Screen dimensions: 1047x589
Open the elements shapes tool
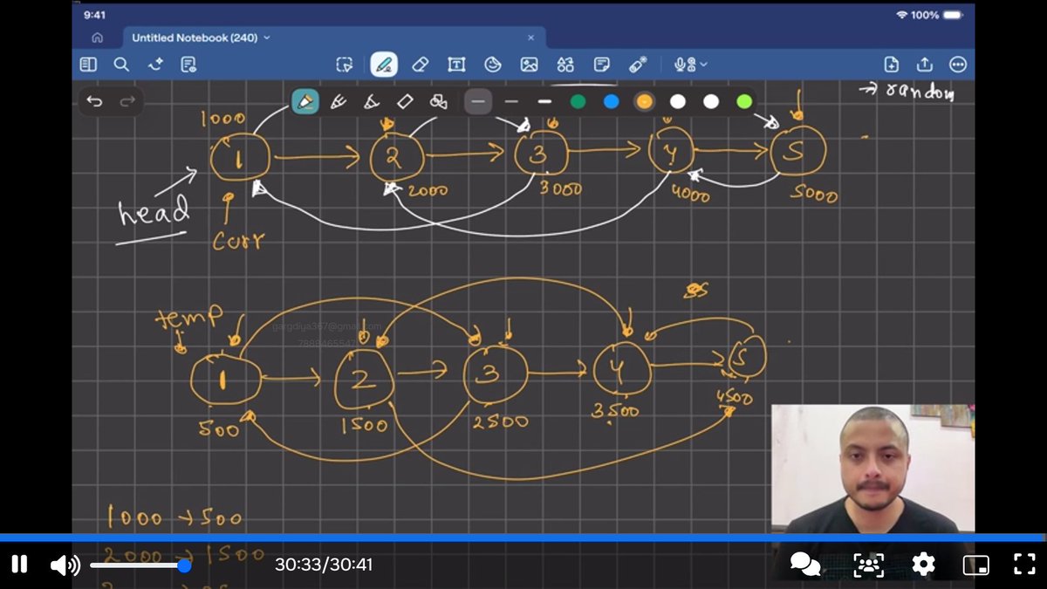click(565, 65)
